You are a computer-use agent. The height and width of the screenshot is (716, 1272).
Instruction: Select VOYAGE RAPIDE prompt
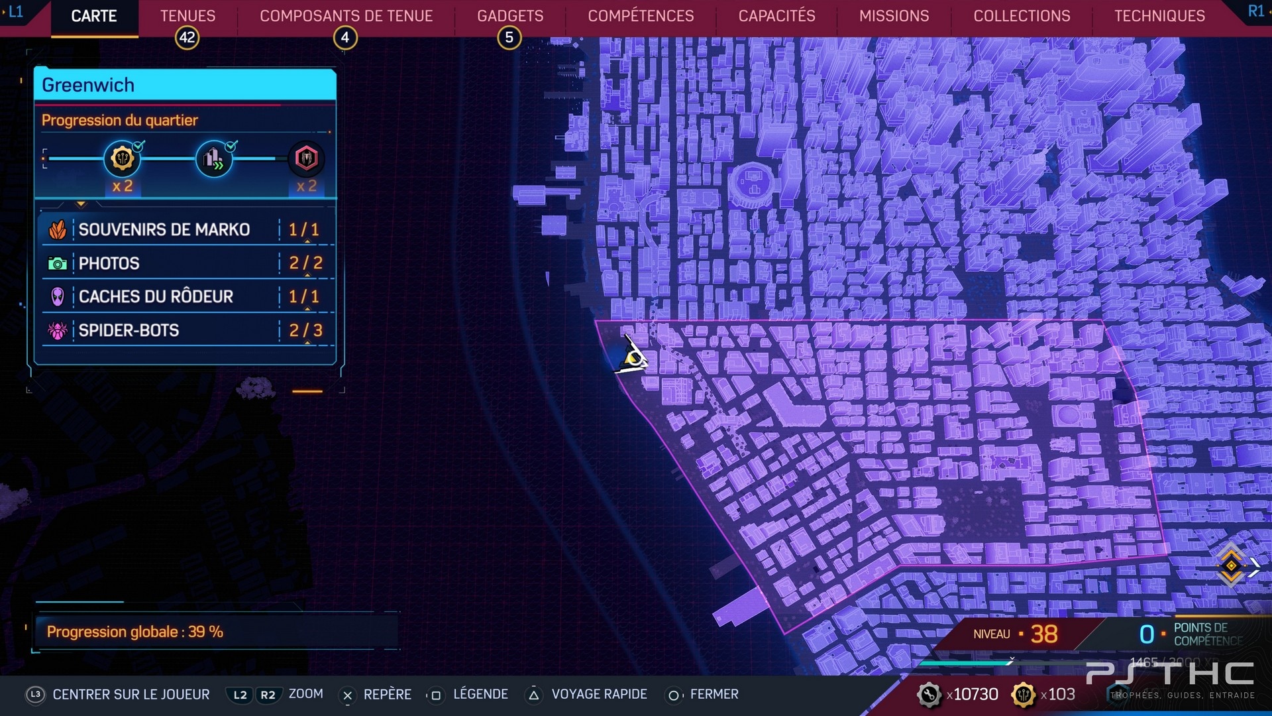coord(599,694)
